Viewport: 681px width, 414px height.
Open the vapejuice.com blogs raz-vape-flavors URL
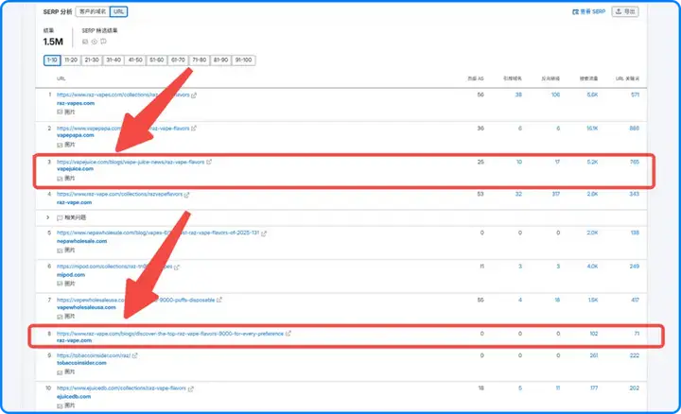coord(131,162)
